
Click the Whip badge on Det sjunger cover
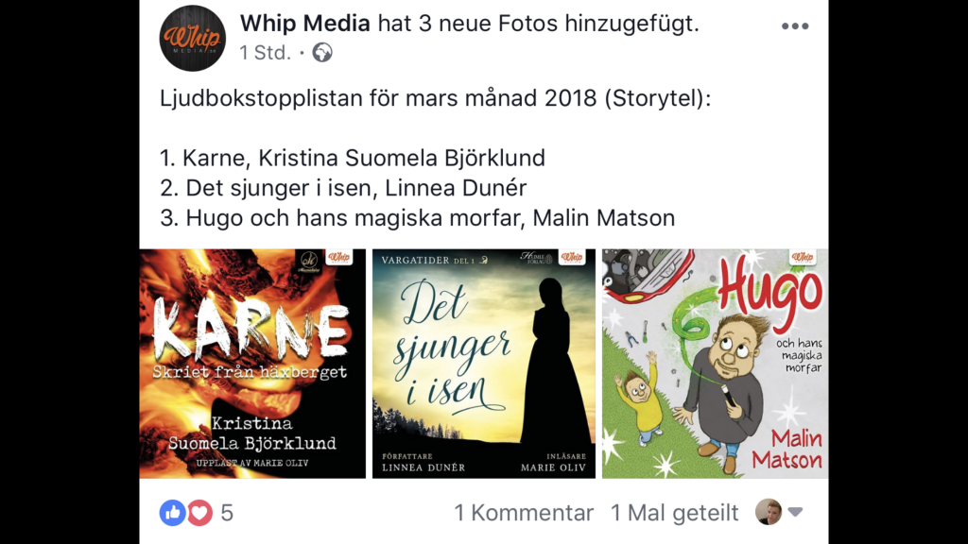[x=572, y=257]
